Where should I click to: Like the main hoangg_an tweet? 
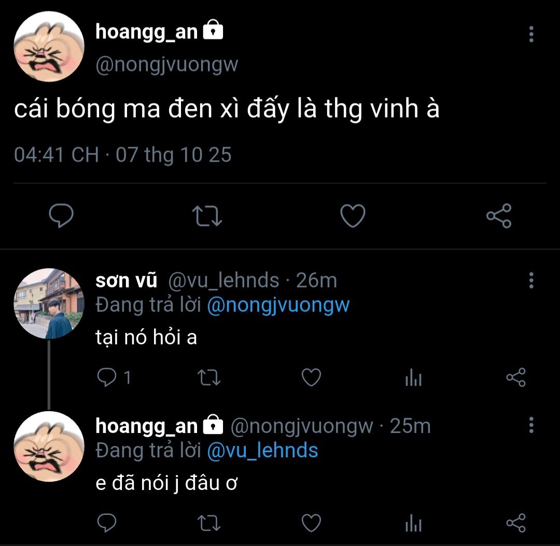(353, 215)
